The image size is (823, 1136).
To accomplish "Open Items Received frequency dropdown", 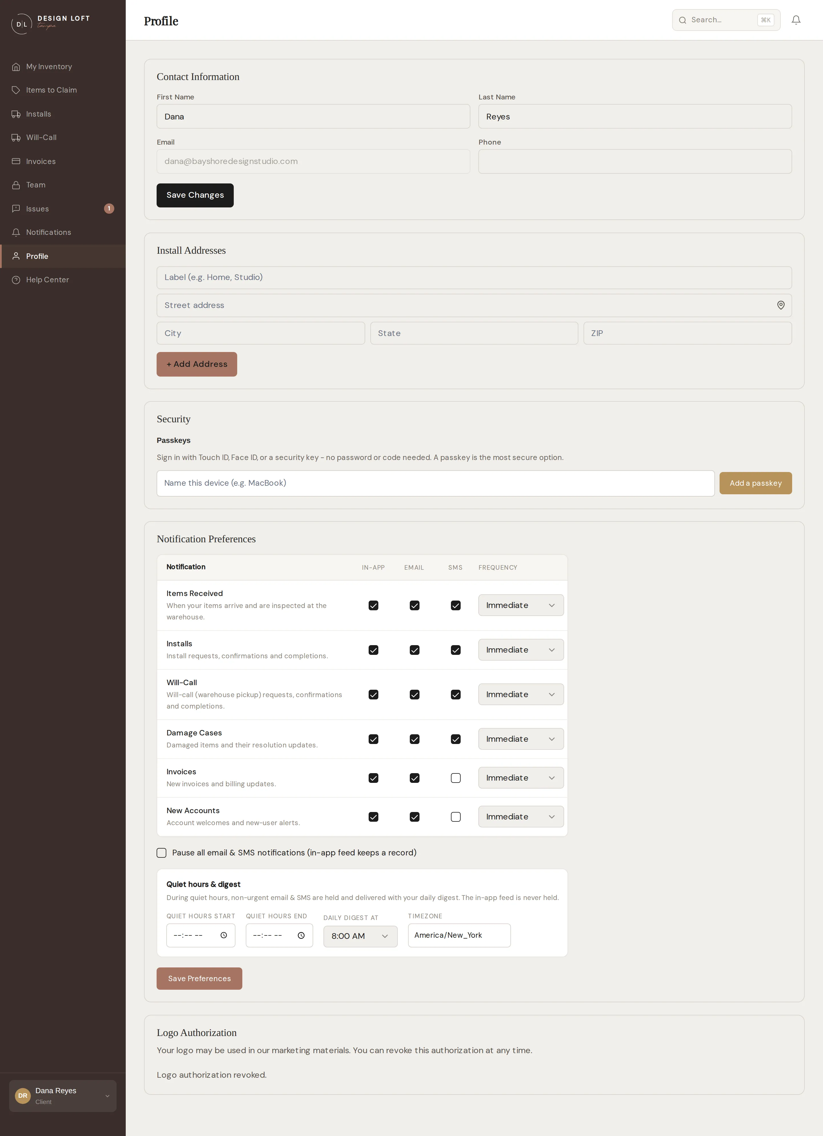I will tap(521, 605).
